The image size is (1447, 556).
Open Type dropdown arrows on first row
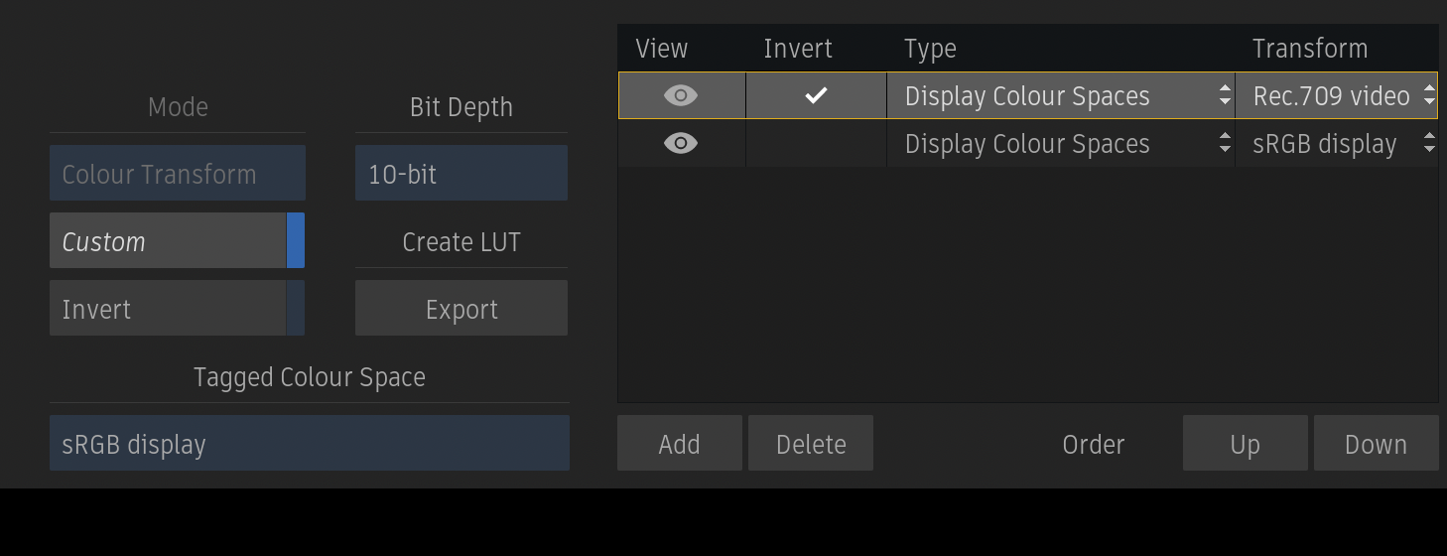coord(1226,95)
